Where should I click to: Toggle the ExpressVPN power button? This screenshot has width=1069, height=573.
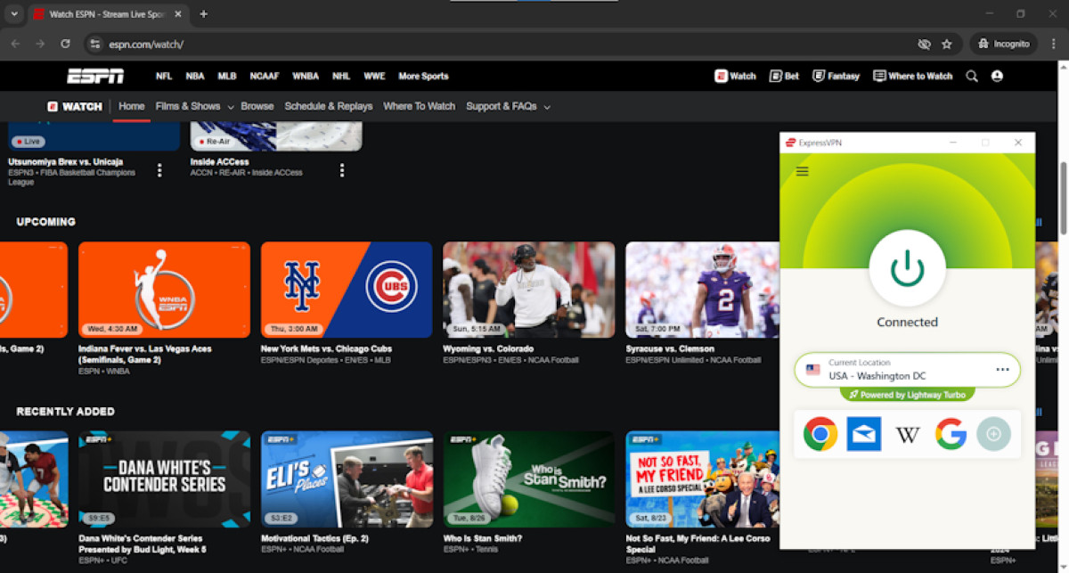coord(907,267)
